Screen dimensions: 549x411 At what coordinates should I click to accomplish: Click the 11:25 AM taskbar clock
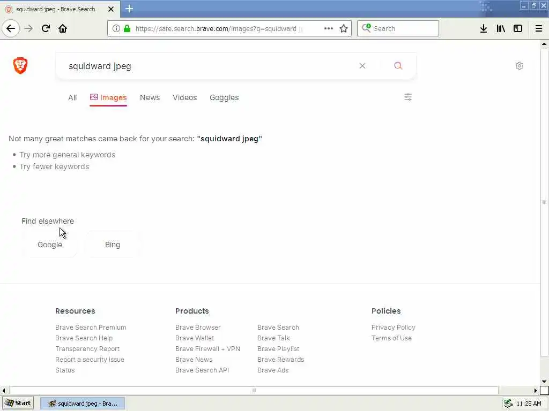[529, 404]
